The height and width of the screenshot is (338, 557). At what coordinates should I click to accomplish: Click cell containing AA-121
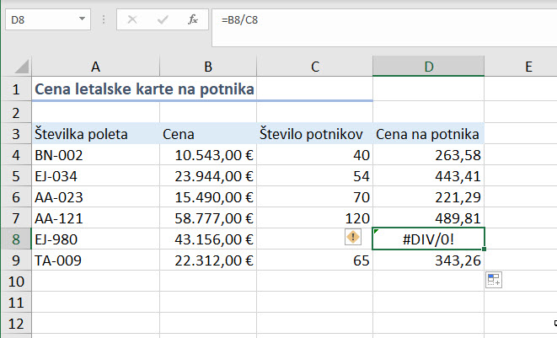click(x=95, y=217)
